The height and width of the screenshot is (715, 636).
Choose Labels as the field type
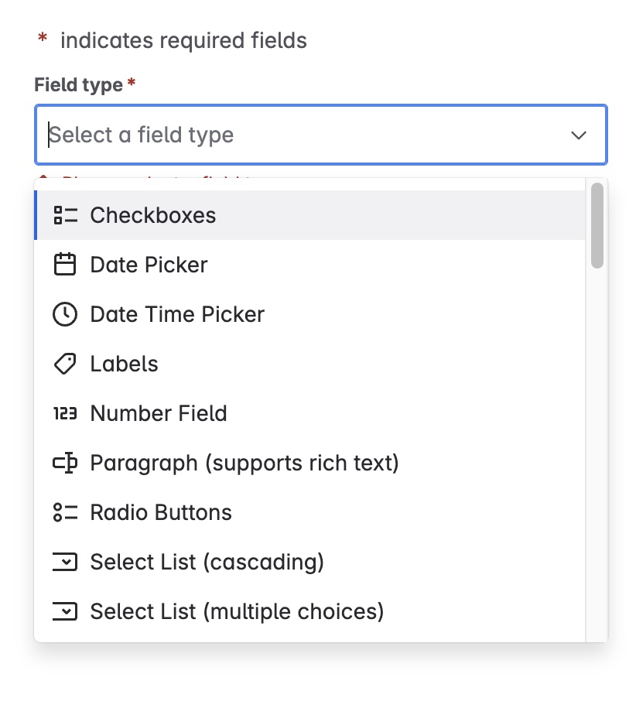point(124,364)
